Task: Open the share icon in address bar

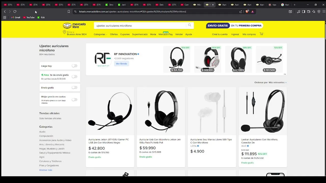Action: pos(241,11)
